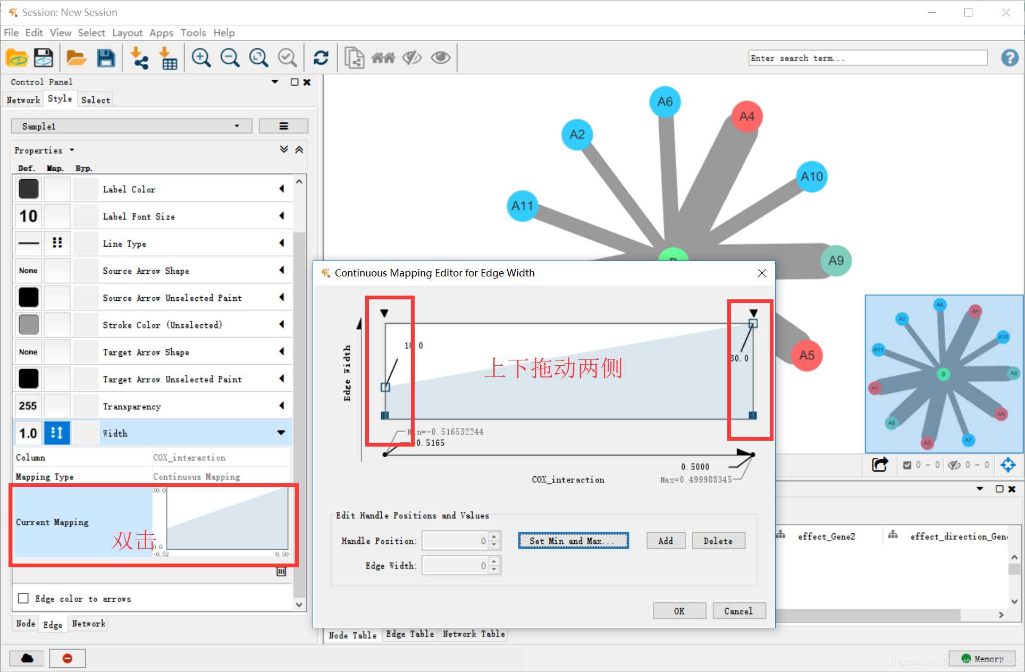Zoom out with magnifier minus icon

tap(230, 57)
